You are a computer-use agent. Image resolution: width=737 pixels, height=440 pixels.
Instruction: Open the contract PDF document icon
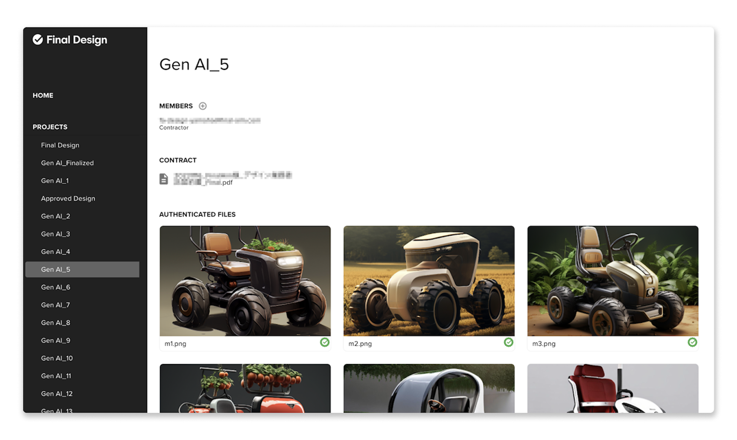tap(163, 179)
